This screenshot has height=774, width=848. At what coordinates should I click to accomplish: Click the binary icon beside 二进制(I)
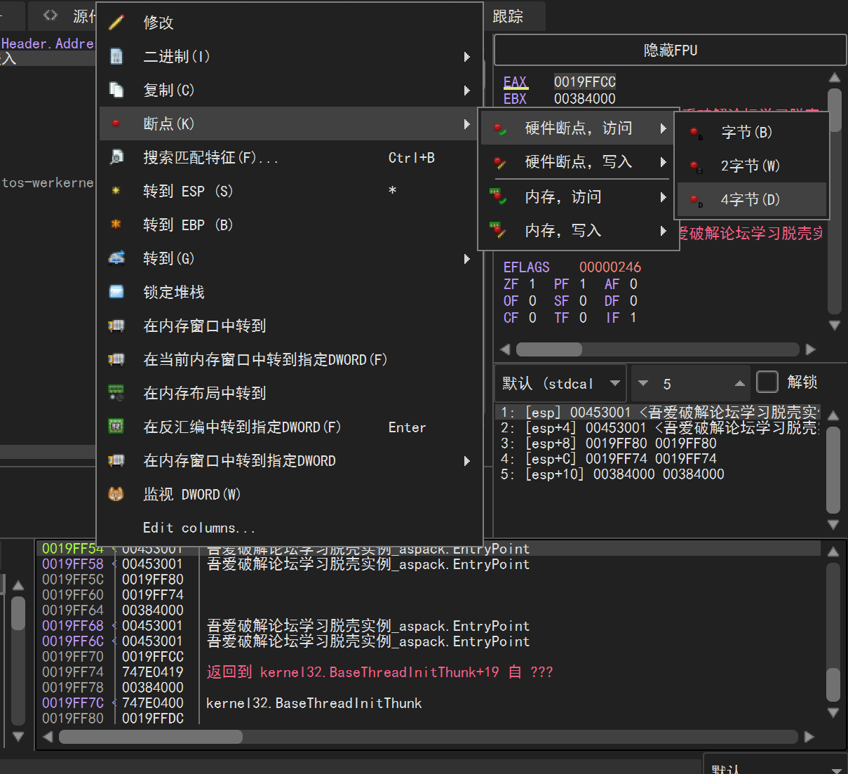116,56
